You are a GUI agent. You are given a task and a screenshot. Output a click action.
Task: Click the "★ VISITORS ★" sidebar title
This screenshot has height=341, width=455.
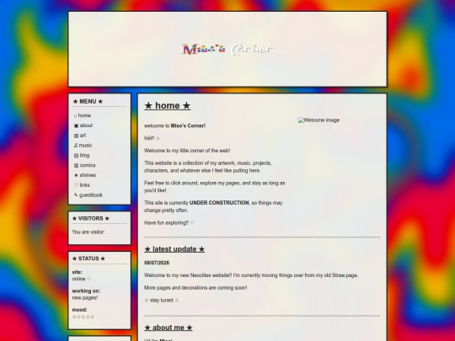[x=90, y=219]
